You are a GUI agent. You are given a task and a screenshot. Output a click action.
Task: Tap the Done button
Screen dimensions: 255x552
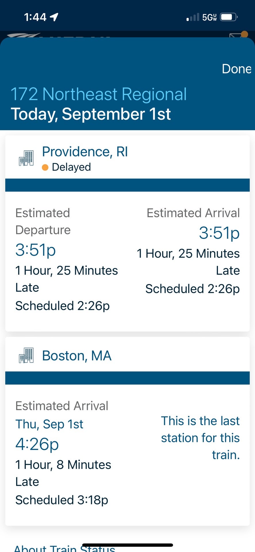point(236,69)
